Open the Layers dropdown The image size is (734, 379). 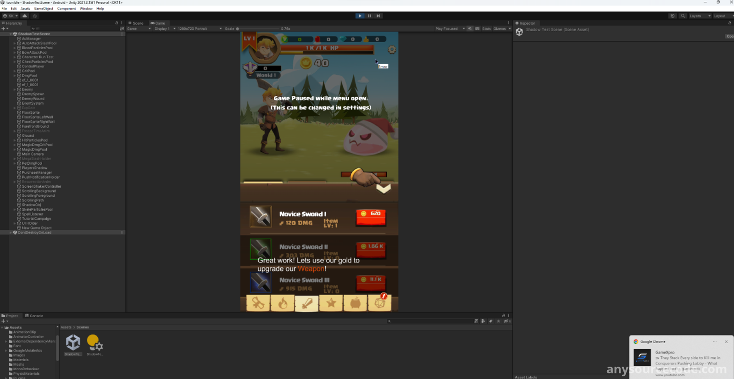699,16
